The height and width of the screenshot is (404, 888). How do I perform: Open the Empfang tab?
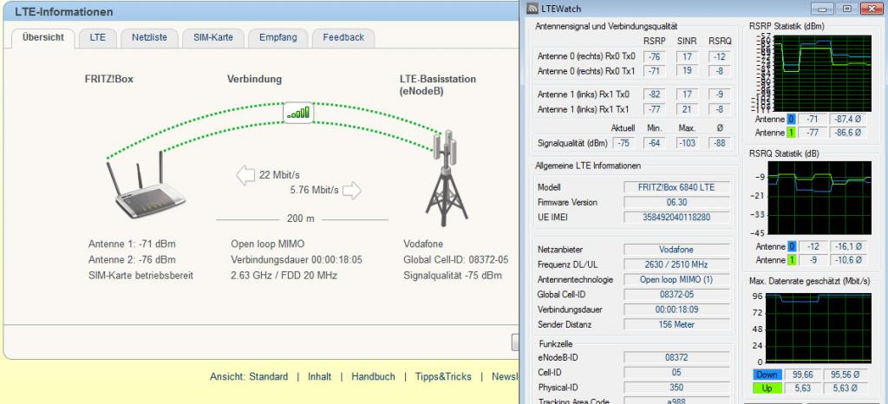[x=277, y=38]
